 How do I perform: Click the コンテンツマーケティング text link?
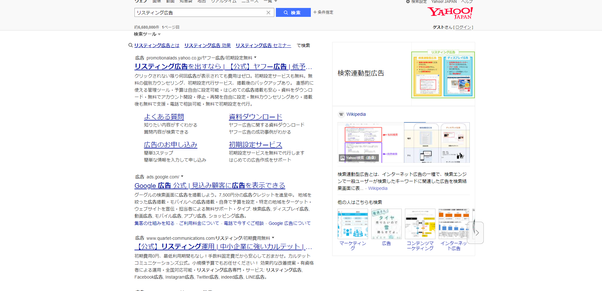tap(420, 246)
